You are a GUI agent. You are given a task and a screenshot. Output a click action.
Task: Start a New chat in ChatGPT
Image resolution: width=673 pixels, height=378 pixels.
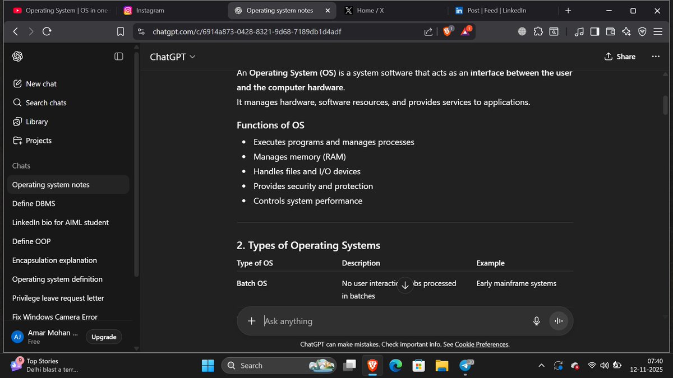tap(41, 83)
